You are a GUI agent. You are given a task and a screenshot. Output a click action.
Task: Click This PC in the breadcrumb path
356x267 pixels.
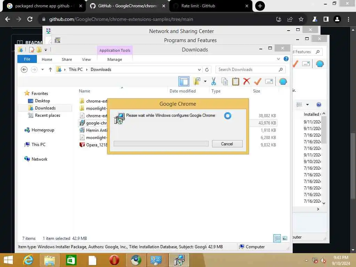pos(75,69)
